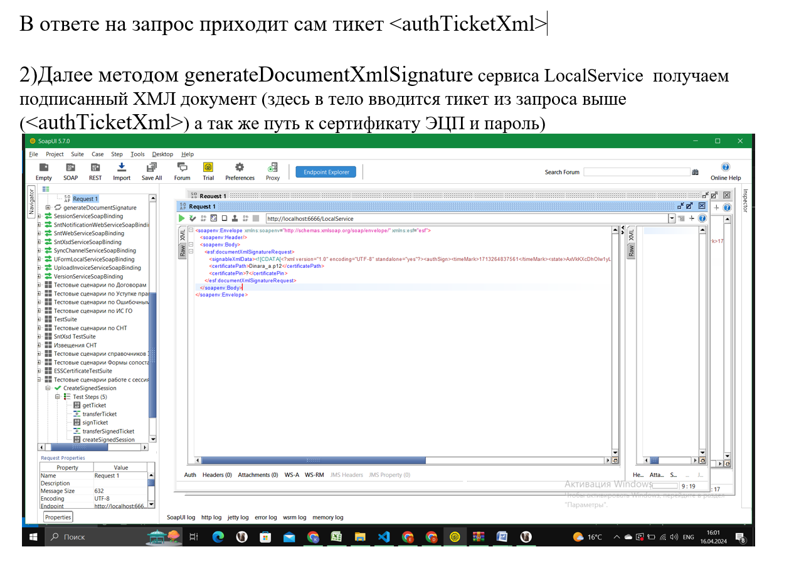The image size is (789, 564).
Task: Open the SoapUI log link
Action: [x=181, y=518]
